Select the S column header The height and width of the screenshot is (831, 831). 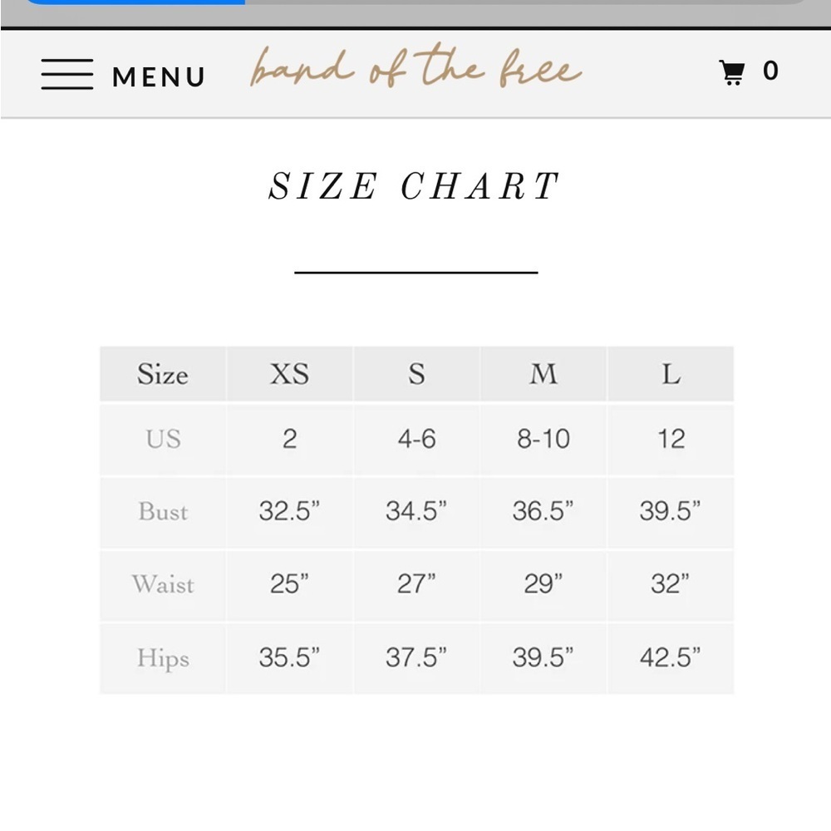pos(416,374)
